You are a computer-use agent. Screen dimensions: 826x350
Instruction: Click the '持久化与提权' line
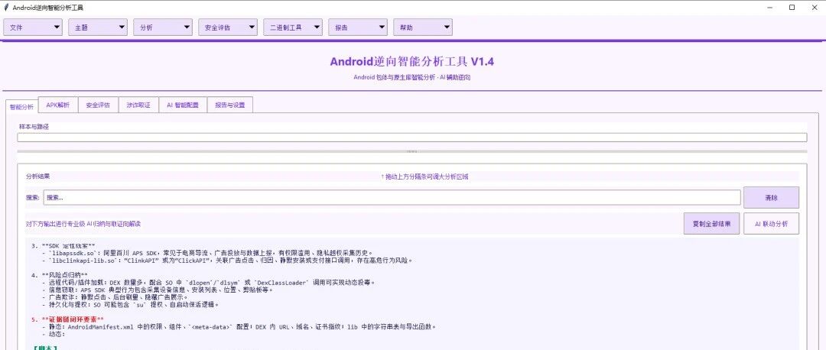click(131, 305)
